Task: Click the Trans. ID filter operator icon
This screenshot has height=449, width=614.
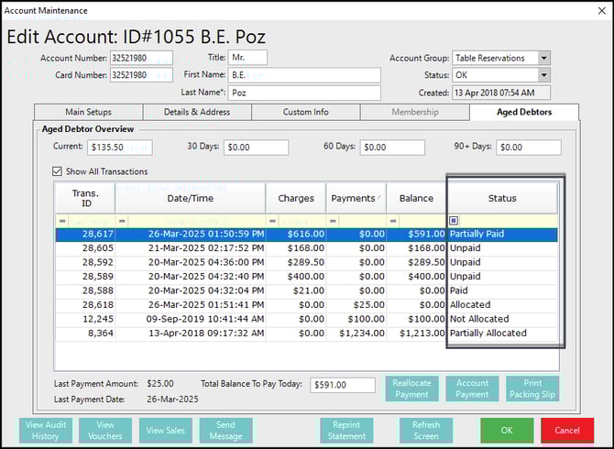Action: click(x=62, y=221)
